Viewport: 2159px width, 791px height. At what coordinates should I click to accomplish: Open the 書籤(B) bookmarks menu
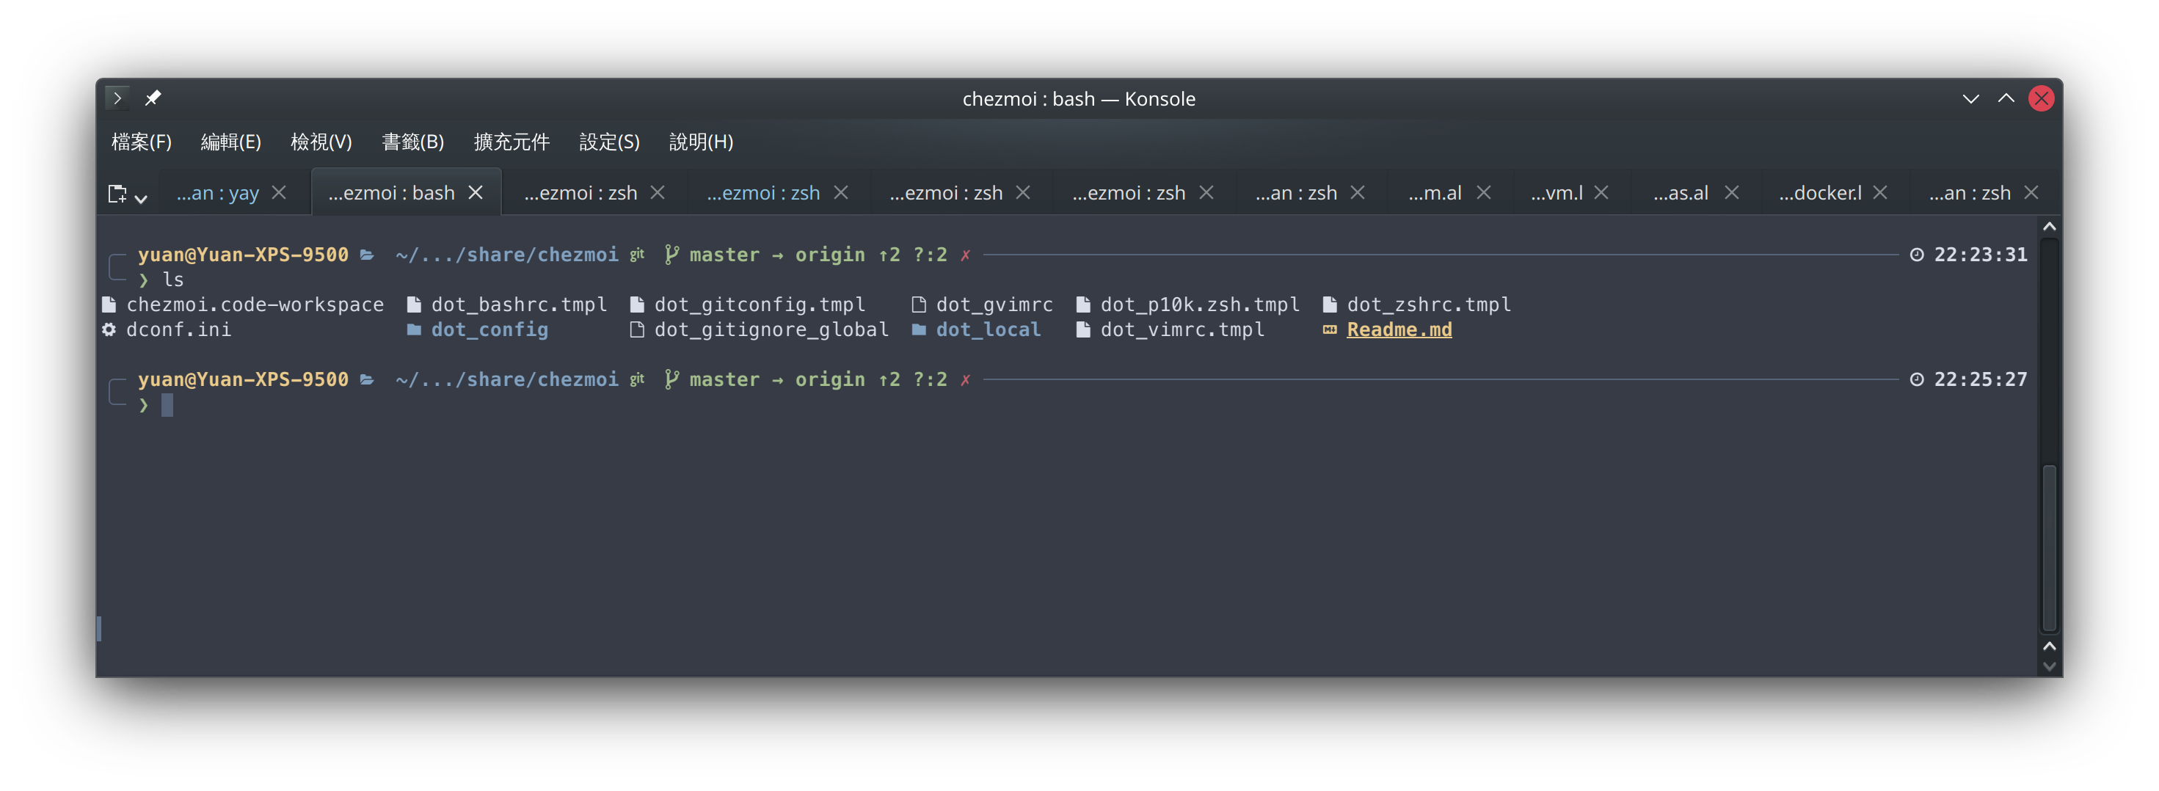[412, 142]
